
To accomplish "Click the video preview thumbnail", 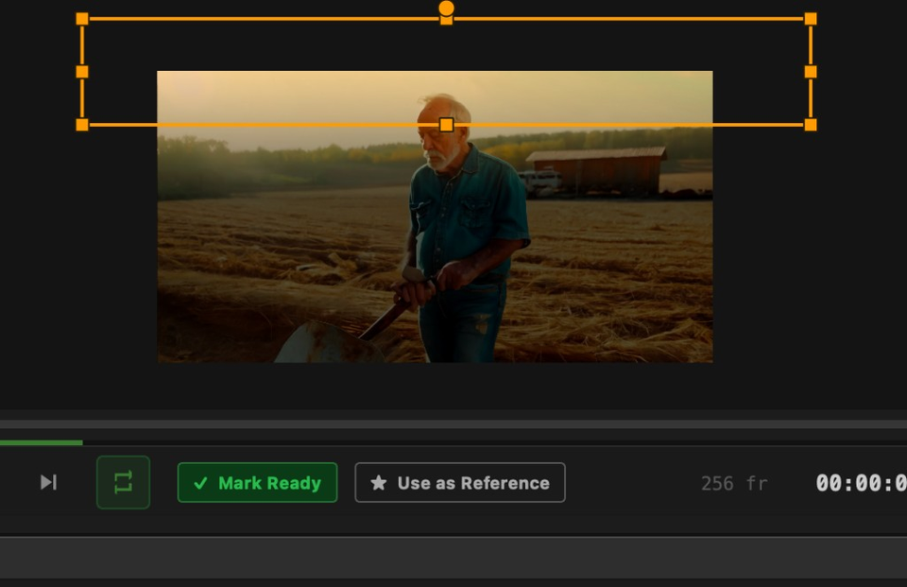I will [435, 216].
